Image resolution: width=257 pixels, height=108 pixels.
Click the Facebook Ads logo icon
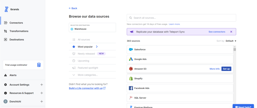point(131,88)
